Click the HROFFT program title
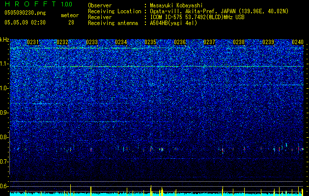 pyautogui.click(x=30, y=4)
